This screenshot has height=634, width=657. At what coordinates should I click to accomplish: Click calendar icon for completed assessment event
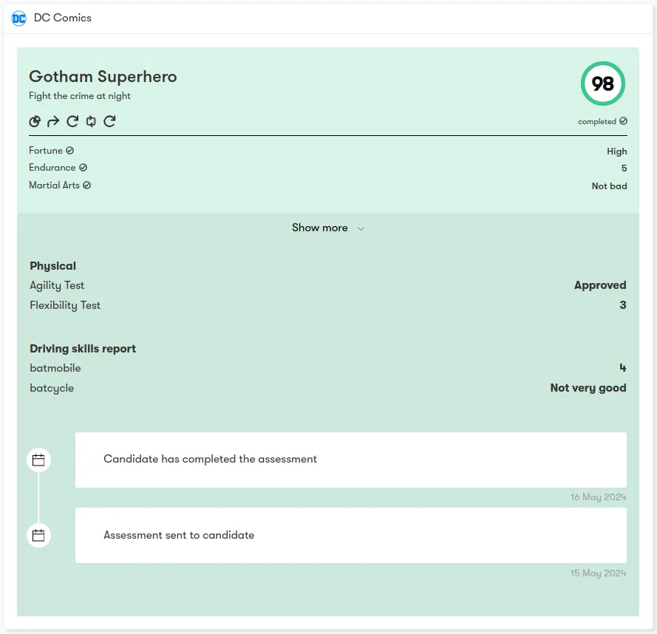(38, 460)
